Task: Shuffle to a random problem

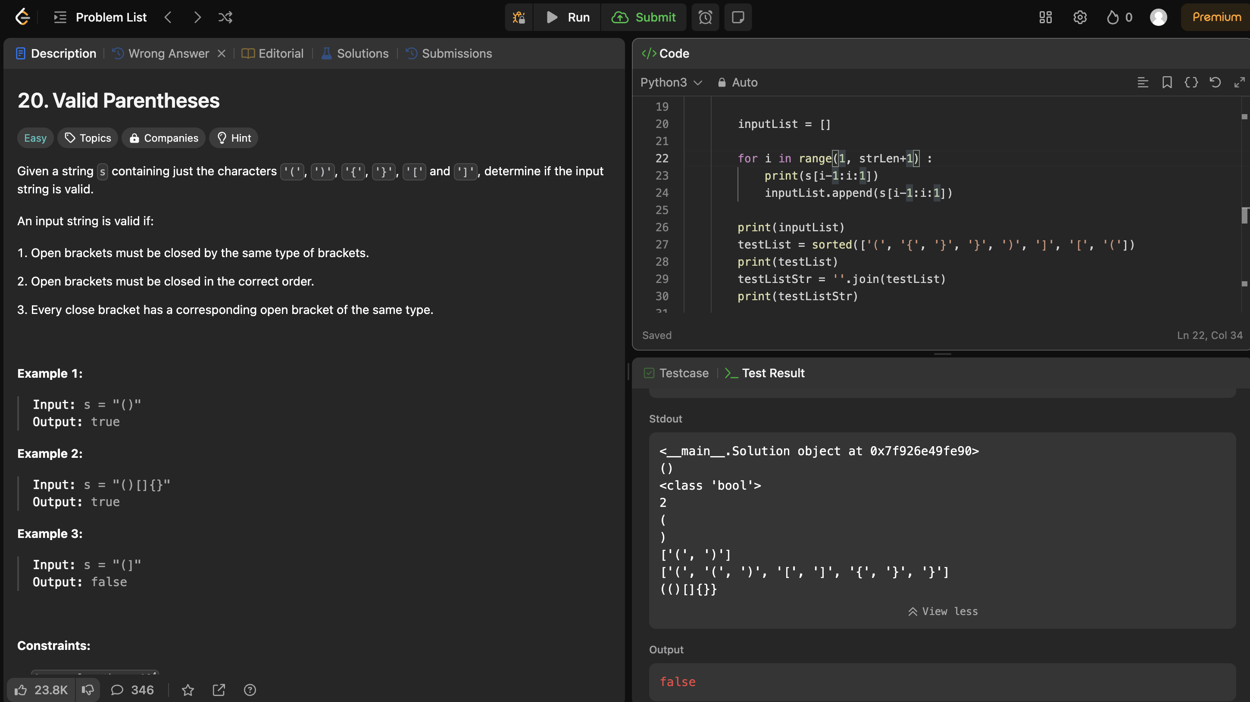Action: [225, 18]
